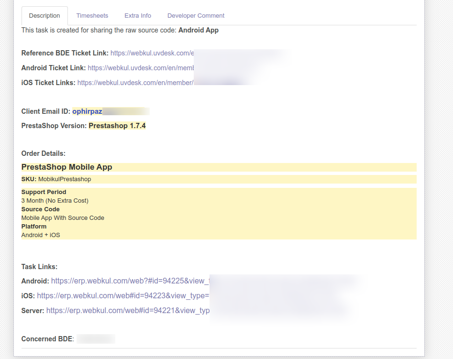Open the Developer Comment tab

196,16
